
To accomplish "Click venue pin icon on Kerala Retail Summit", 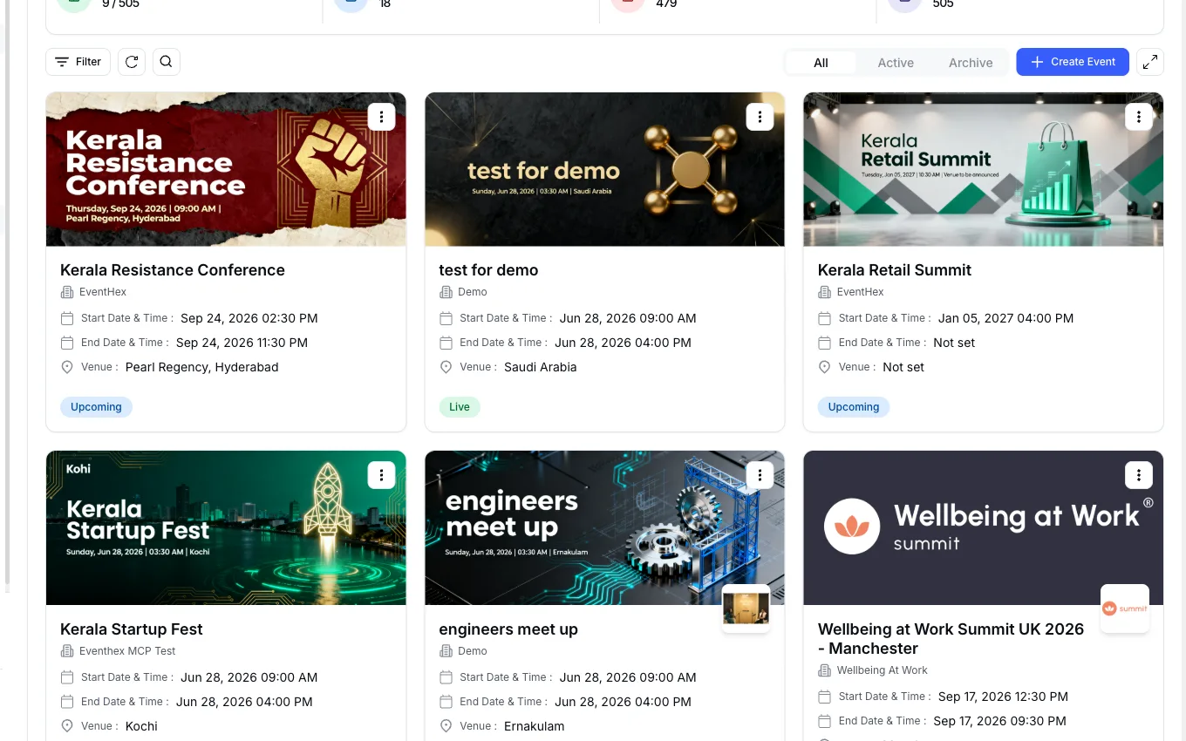I will (x=824, y=367).
